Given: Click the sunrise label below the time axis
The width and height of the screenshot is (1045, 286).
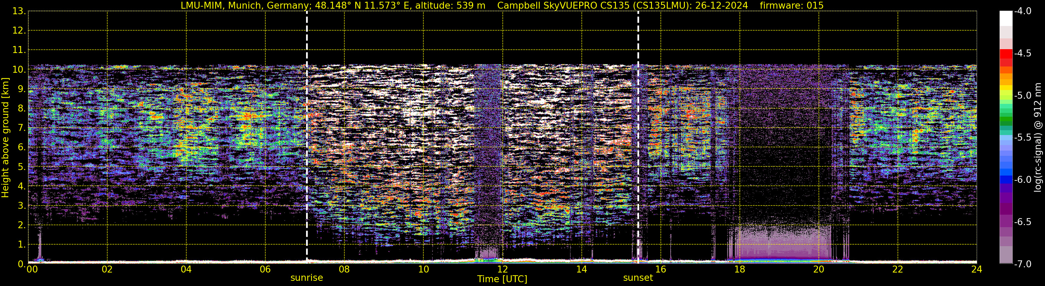Looking at the screenshot, I should [307, 278].
